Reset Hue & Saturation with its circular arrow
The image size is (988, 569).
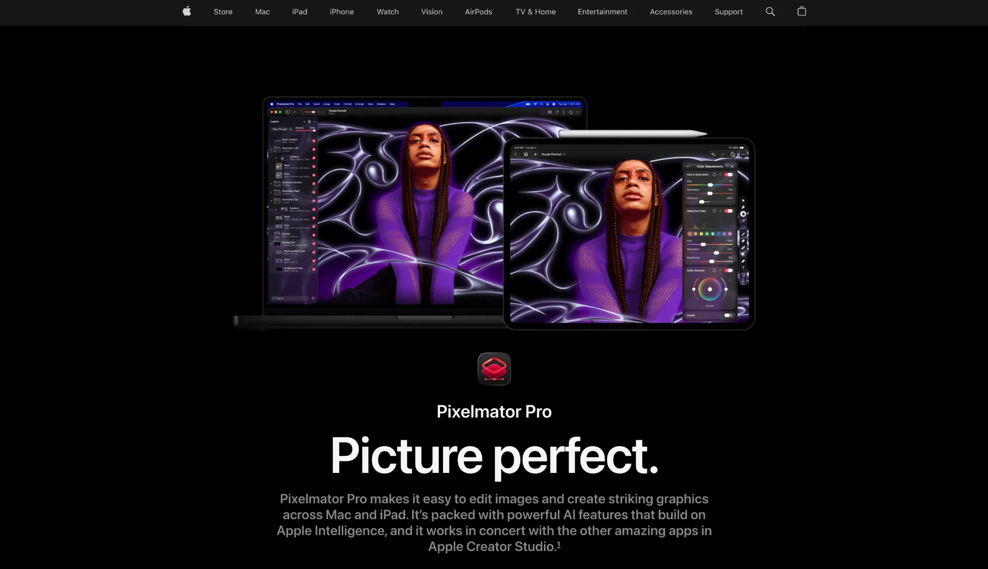tap(714, 175)
